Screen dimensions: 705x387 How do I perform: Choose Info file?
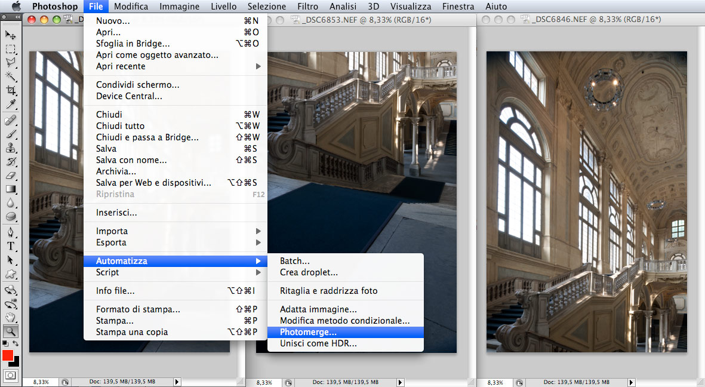coord(176,291)
